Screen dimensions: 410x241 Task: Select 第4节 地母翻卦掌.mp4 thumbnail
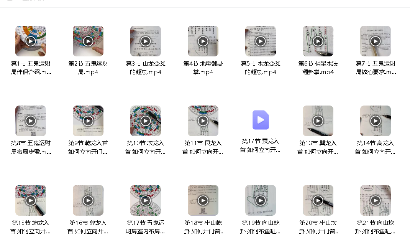(x=203, y=41)
